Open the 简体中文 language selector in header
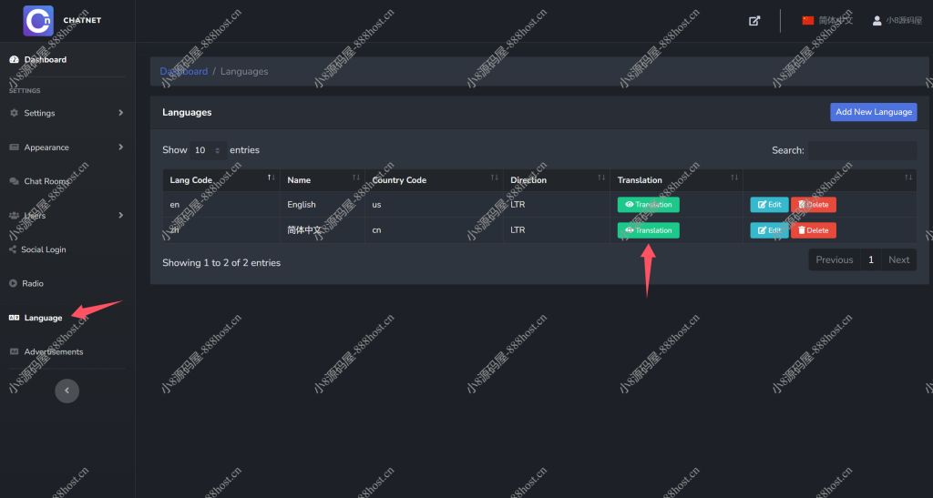933x498 pixels. [x=827, y=20]
